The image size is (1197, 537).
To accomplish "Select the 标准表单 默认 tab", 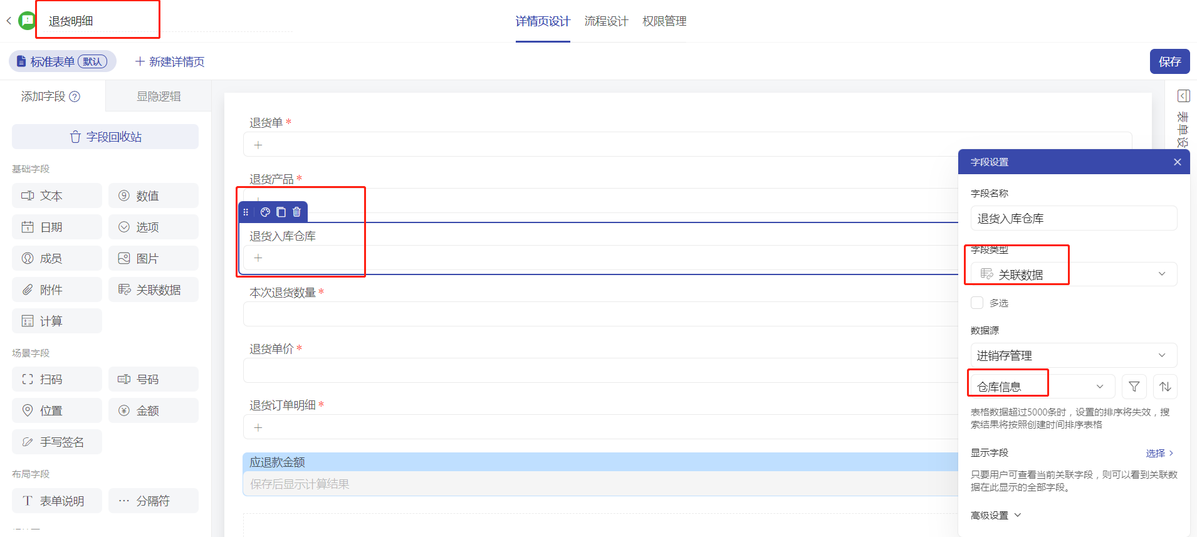I will point(63,61).
